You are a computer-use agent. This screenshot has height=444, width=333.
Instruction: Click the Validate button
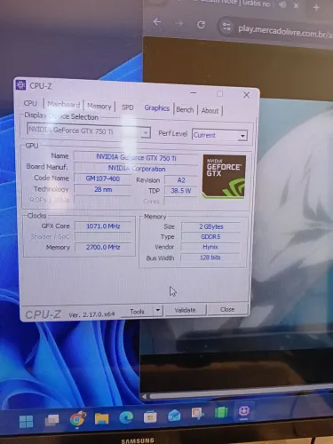point(185,310)
